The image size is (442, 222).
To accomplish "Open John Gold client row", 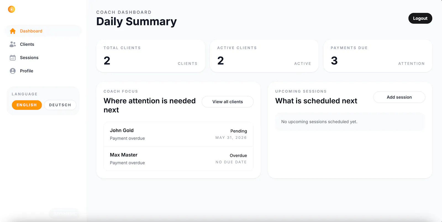I will click(178, 134).
